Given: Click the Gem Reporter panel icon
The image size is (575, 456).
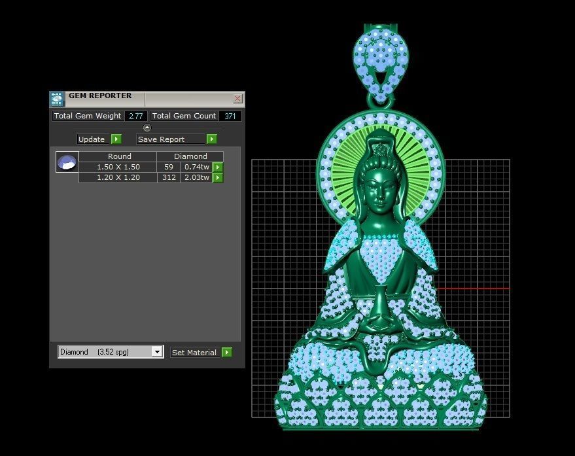Looking at the screenshot, I should pyautogui.click(x=57, y=99).
